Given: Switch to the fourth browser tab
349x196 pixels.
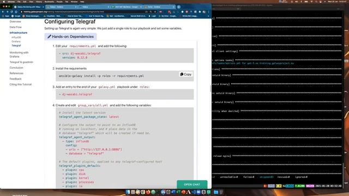Looking at the screenshot, I should click(x=127, y=7).
